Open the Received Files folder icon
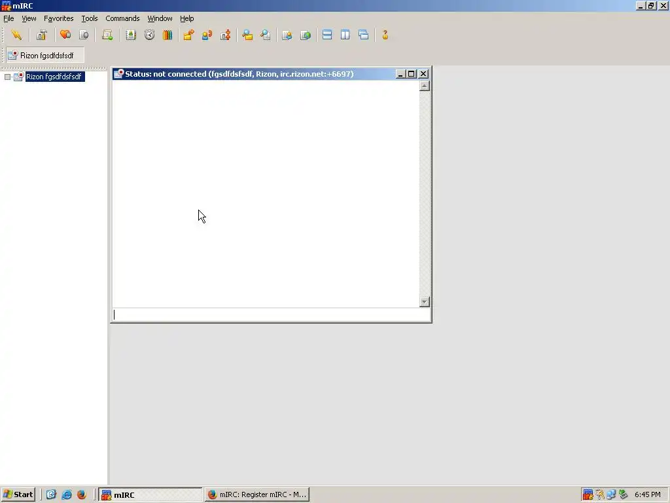670x503 pixels. [247, 35]
